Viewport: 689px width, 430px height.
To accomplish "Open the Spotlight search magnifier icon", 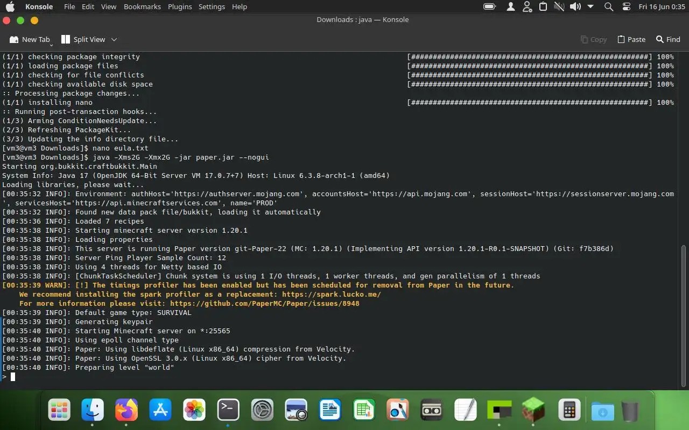I will (609, 6).
